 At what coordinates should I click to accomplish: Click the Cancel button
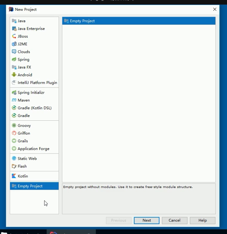175,220
